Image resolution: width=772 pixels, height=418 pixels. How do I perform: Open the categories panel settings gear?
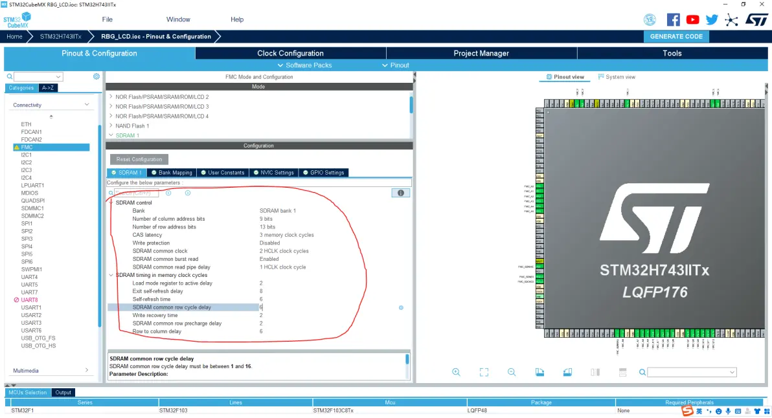[x=96, y=76]
